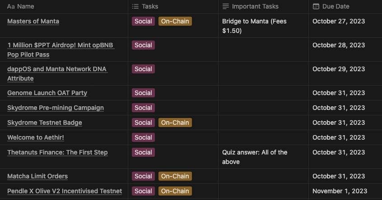Image resolution: width=382 pixels, height=200 pixels.
Task: Open Pendle X Olive V2 Incentivised Testnet
Action: click(65, 191)
